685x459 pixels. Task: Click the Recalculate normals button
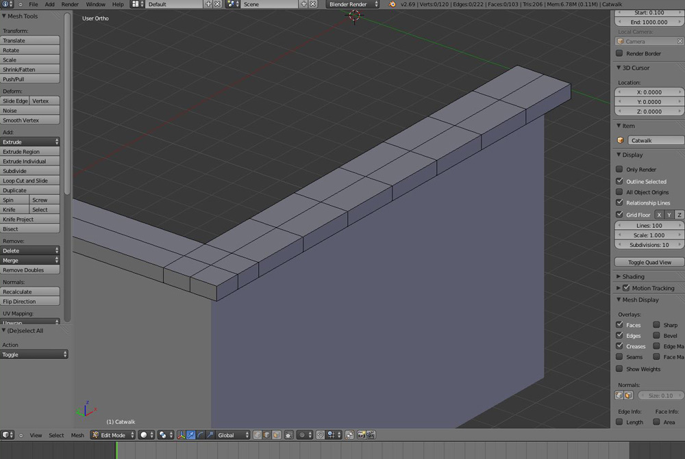29,291
